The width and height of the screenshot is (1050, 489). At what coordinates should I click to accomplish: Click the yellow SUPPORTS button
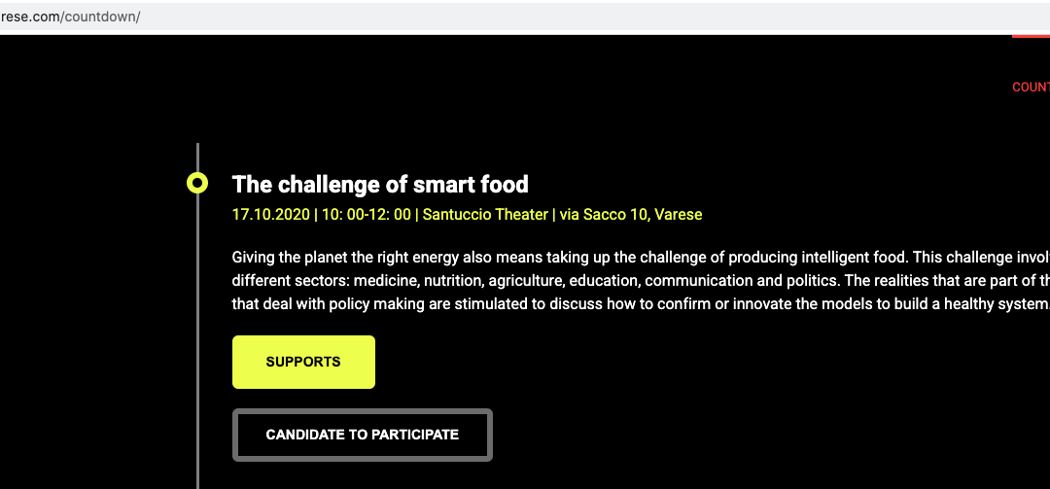pyautogui.click(x=303, y=362)
